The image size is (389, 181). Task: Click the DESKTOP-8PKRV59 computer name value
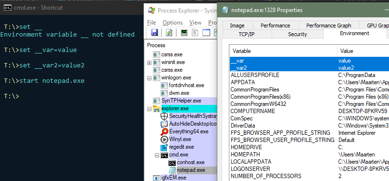(x=363, y=111)
